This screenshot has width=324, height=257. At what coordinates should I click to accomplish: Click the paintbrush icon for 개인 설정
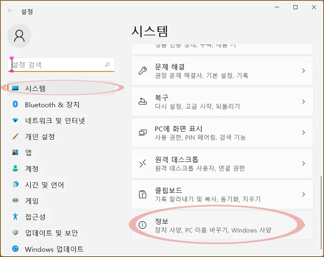tap(15, 136)
